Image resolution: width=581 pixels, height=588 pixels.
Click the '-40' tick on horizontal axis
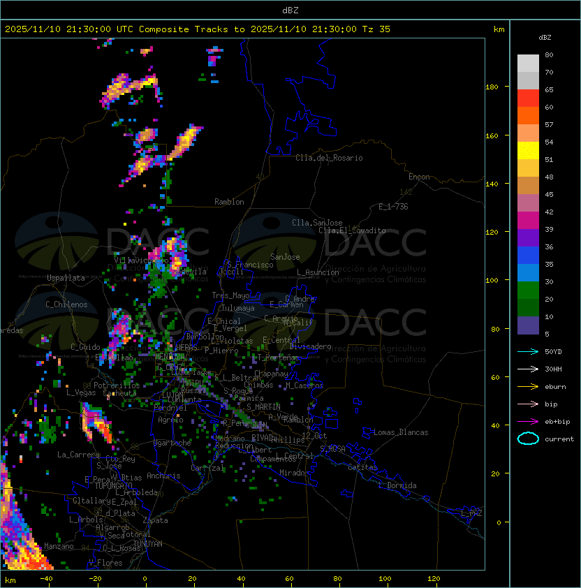(x=46, y=579)
